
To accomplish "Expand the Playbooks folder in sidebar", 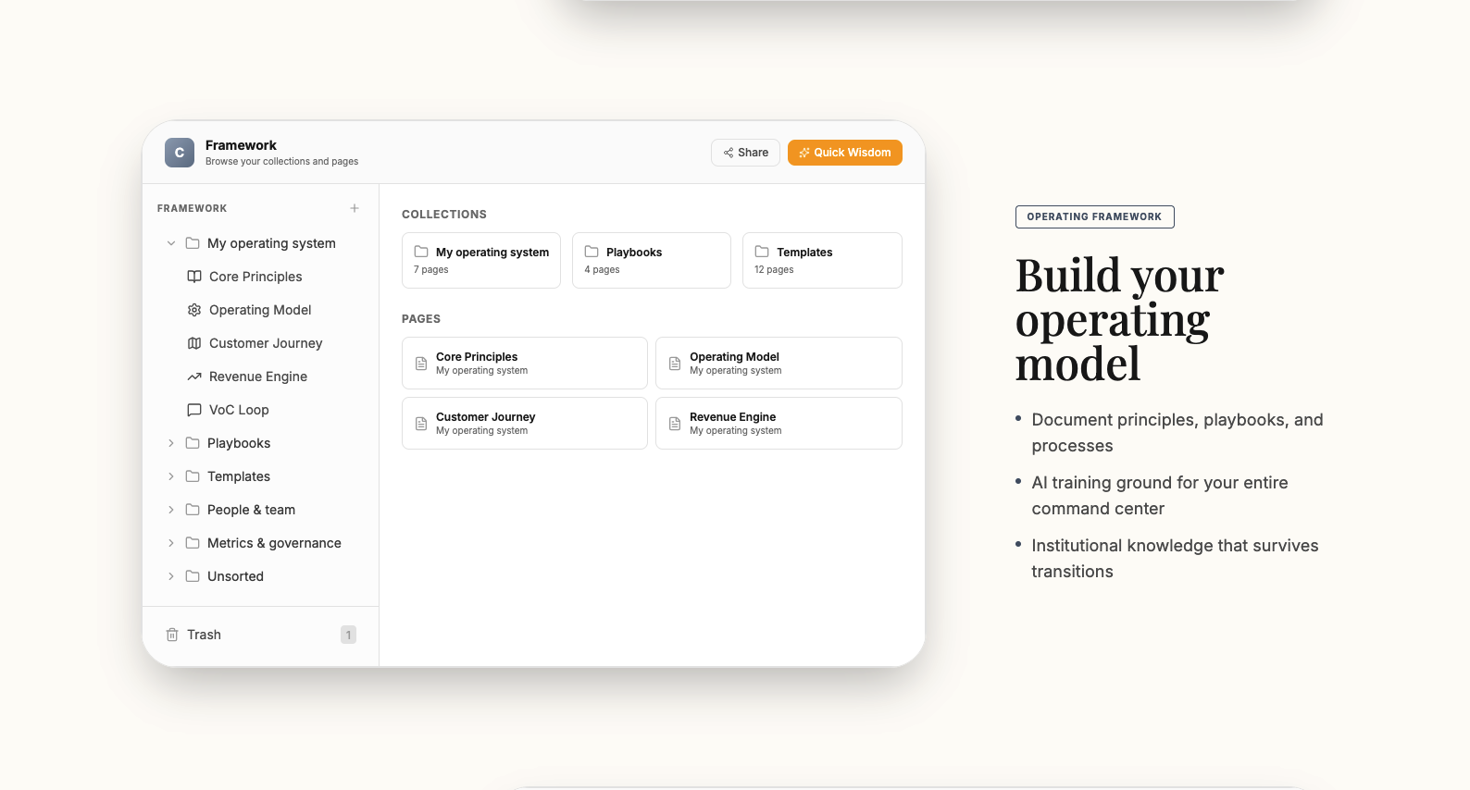I will [171, 443].
